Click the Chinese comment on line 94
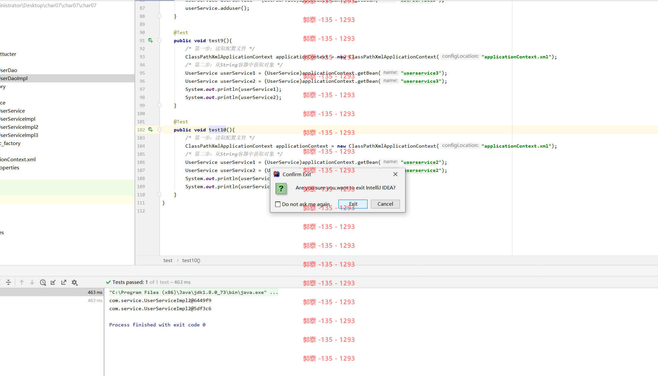This screenshot has width=658, height=376. point(234,65)
